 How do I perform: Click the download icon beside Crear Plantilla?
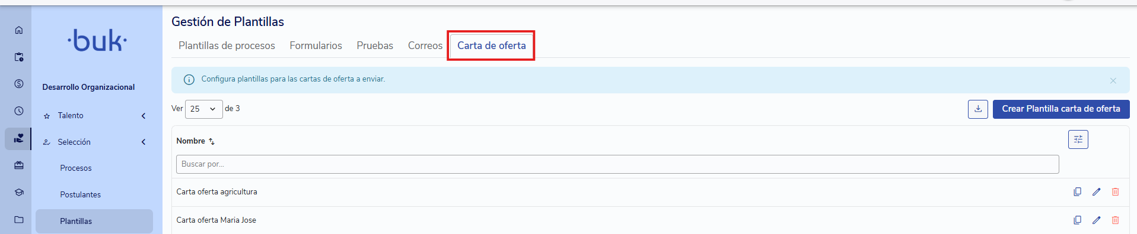tap(978, 109)
